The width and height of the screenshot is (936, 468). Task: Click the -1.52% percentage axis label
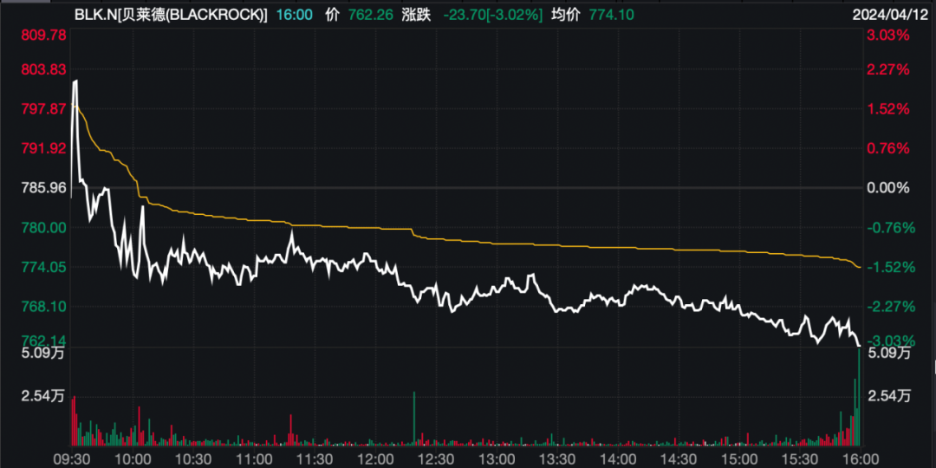click(889, 267)
